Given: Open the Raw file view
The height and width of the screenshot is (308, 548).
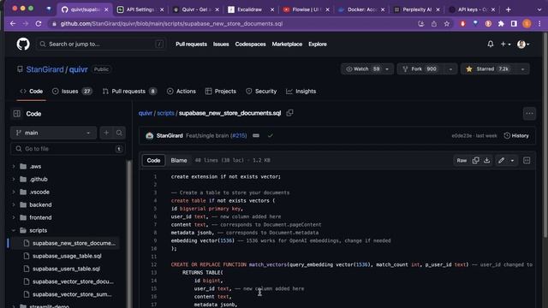Looking at the screenshot, I should 462,160.
